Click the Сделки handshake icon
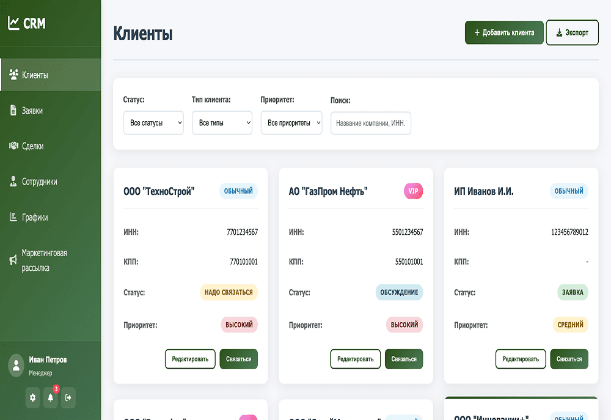Screen dimensions: 611x420 coord(13,146)
